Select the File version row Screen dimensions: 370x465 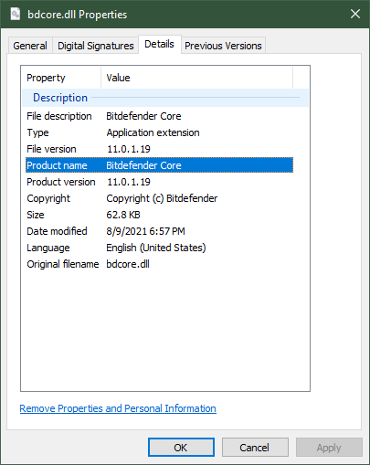[x=159, y=149]
